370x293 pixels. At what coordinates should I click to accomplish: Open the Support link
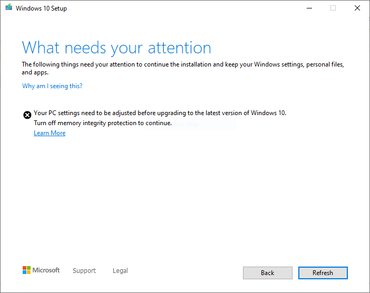coord(84,270)
